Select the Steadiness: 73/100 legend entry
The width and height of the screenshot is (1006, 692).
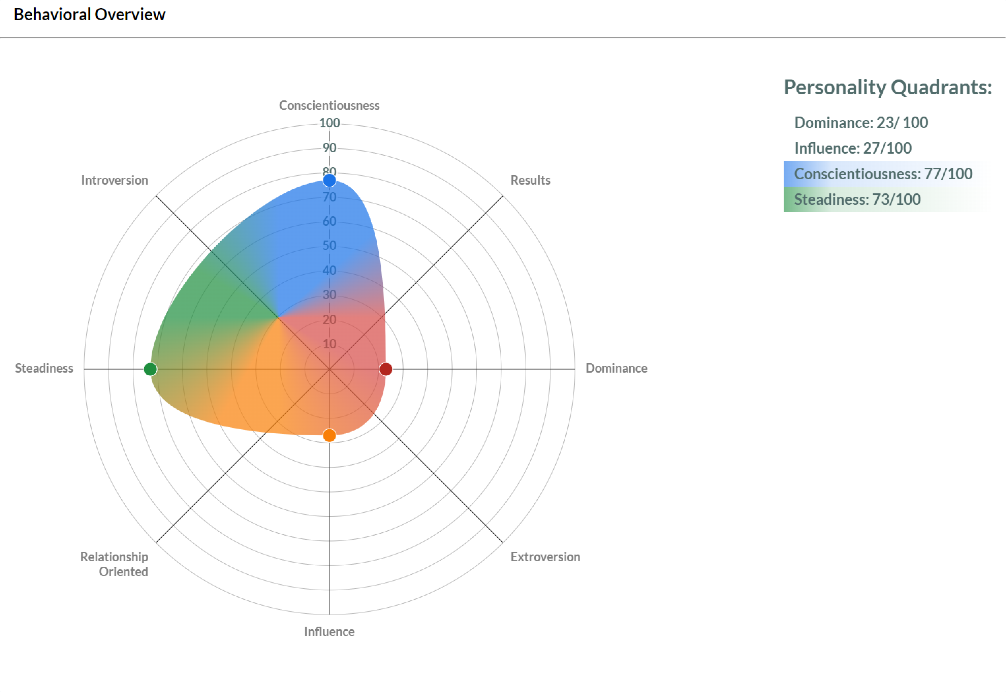(x=857, y=199)
